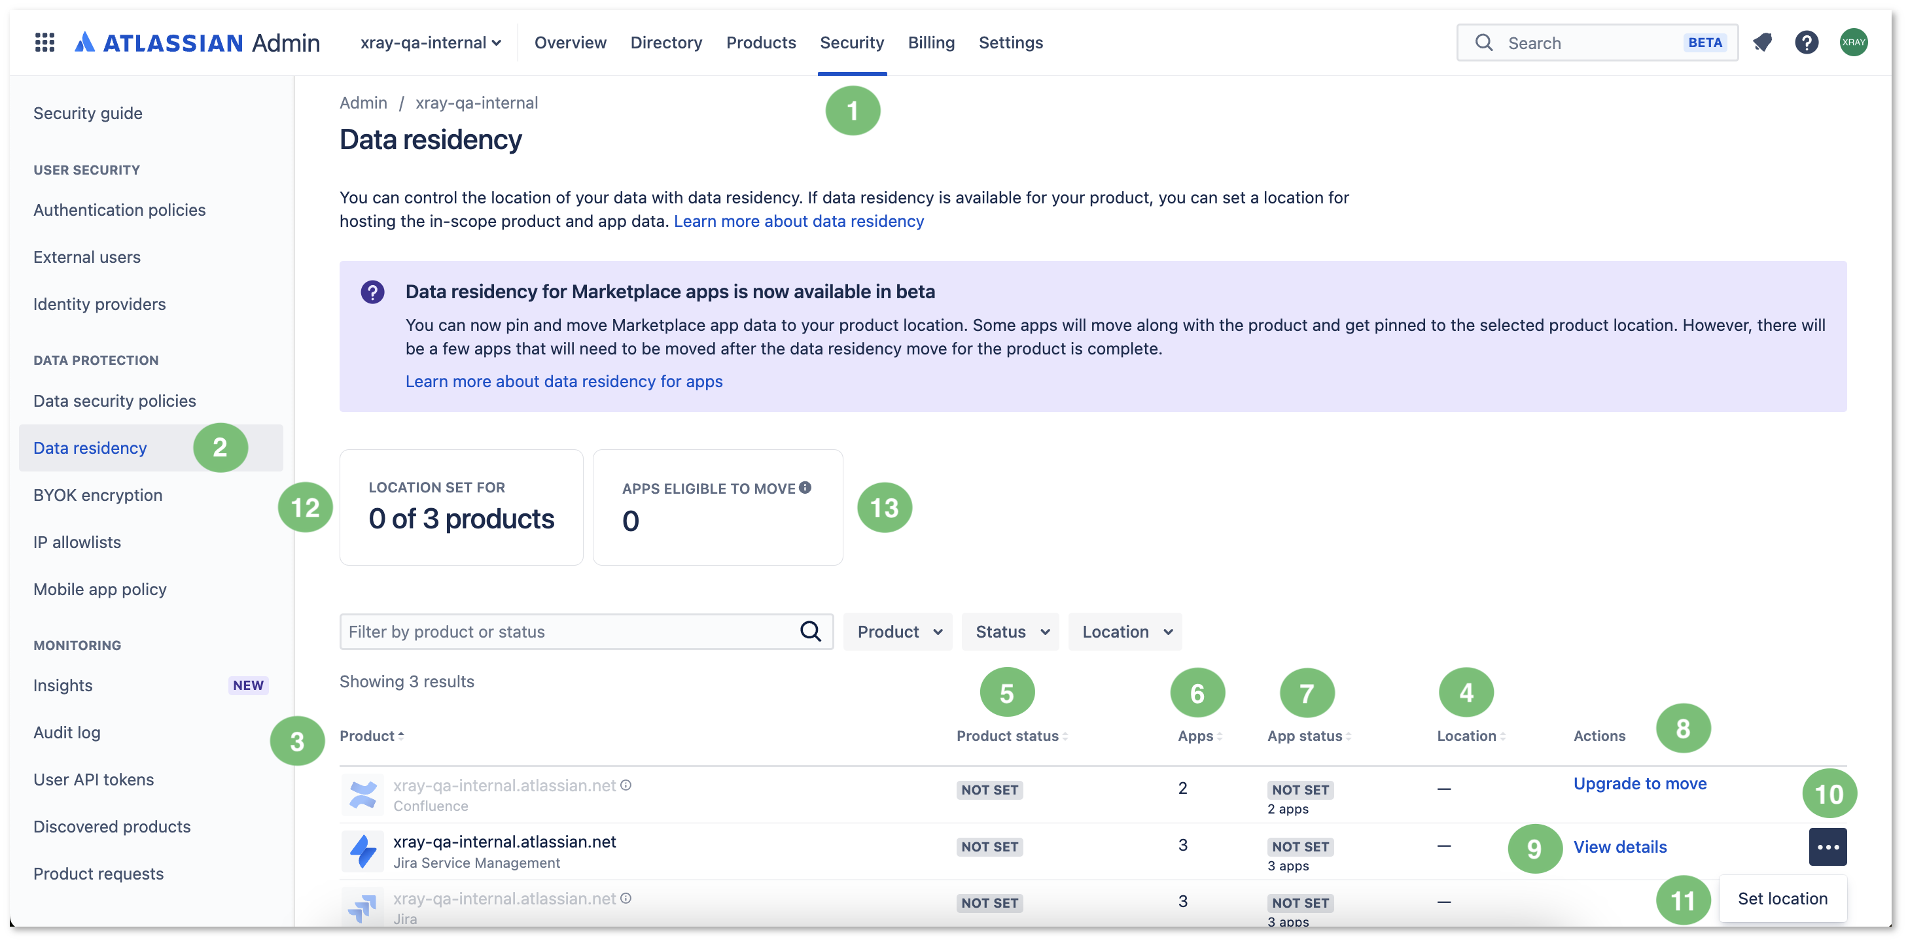Click Upgrade to move for Confluence

tap(1640, 784)
